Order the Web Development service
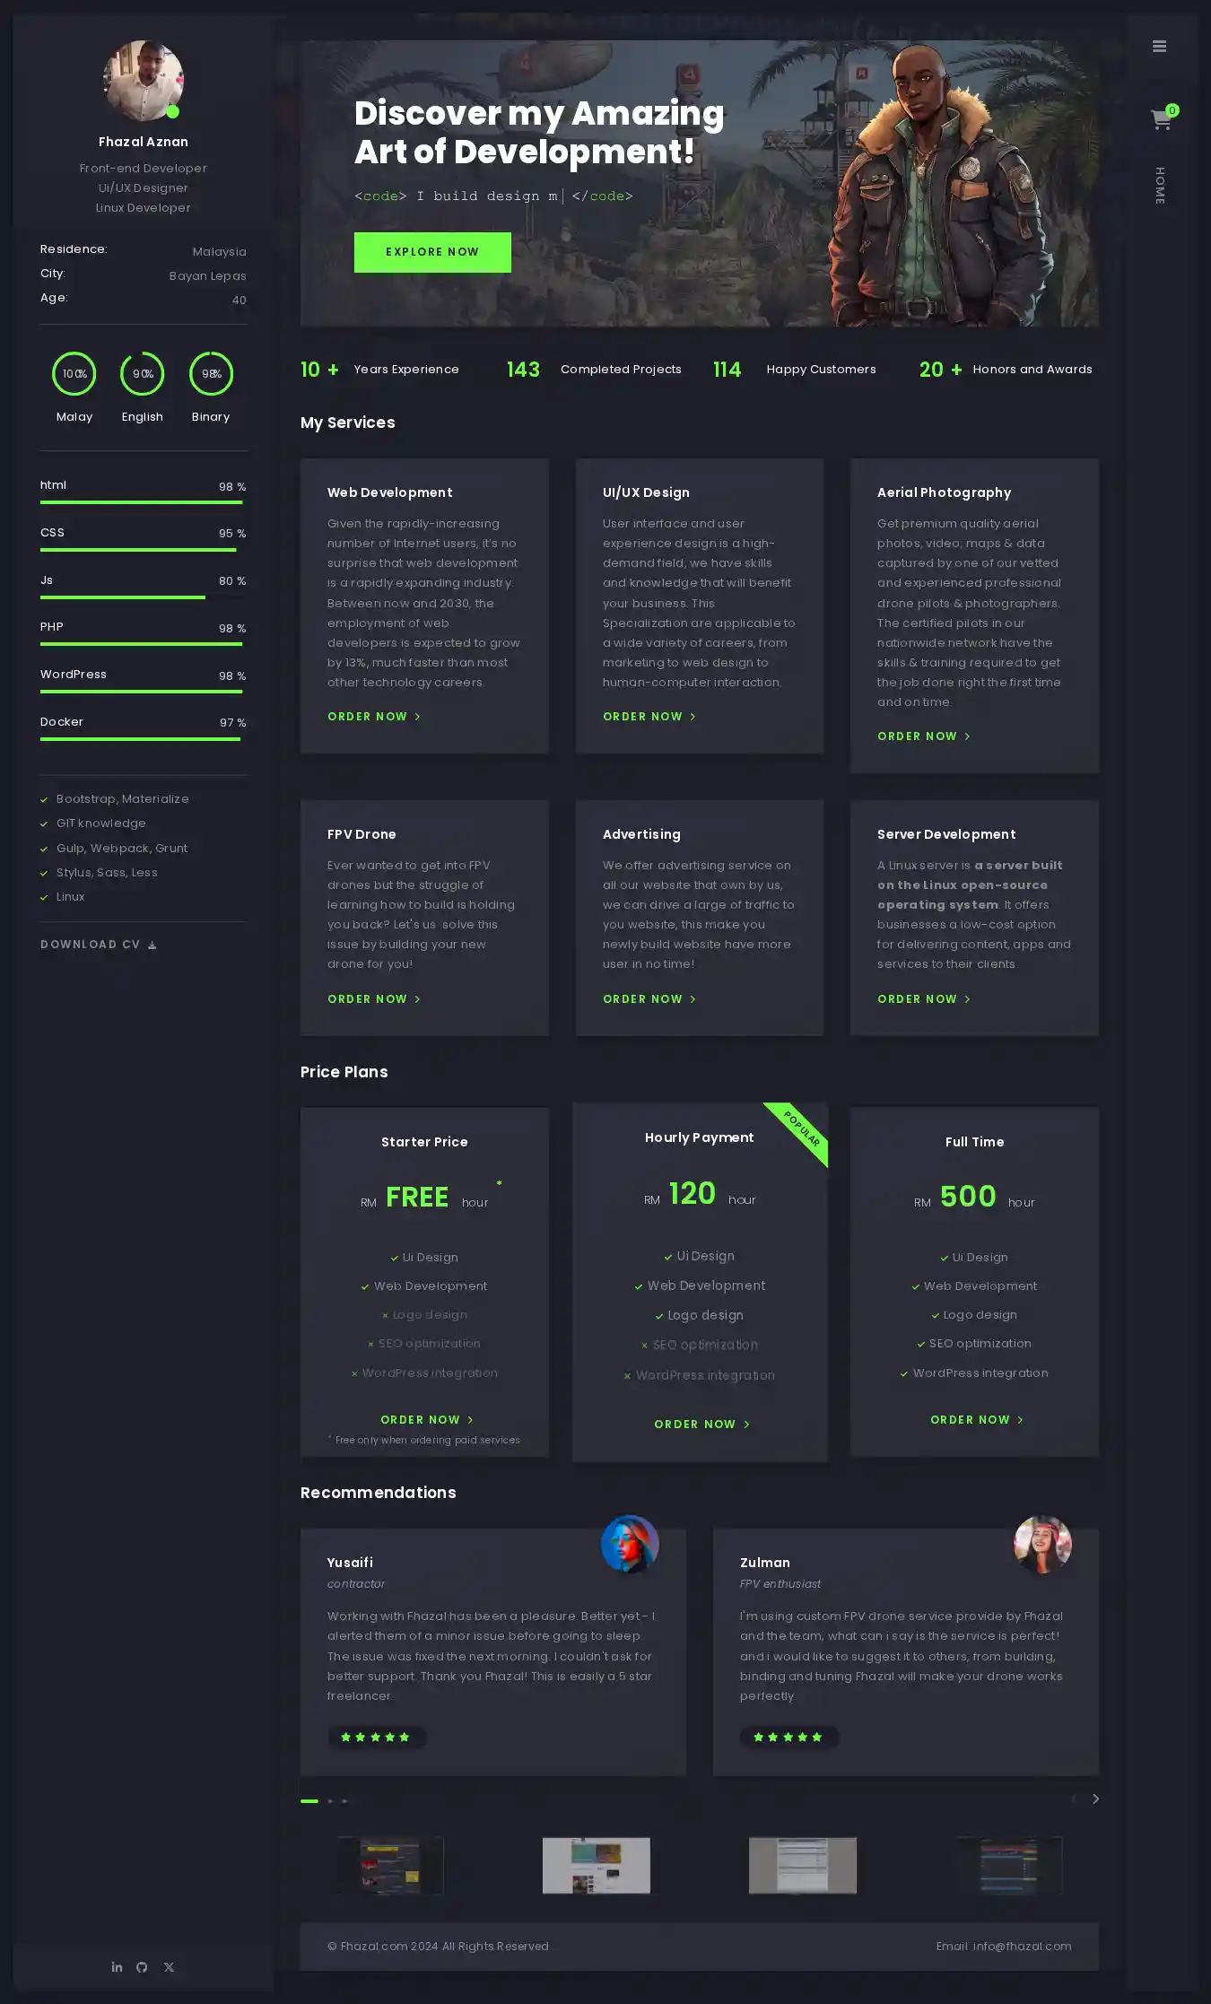 (373, 717)
